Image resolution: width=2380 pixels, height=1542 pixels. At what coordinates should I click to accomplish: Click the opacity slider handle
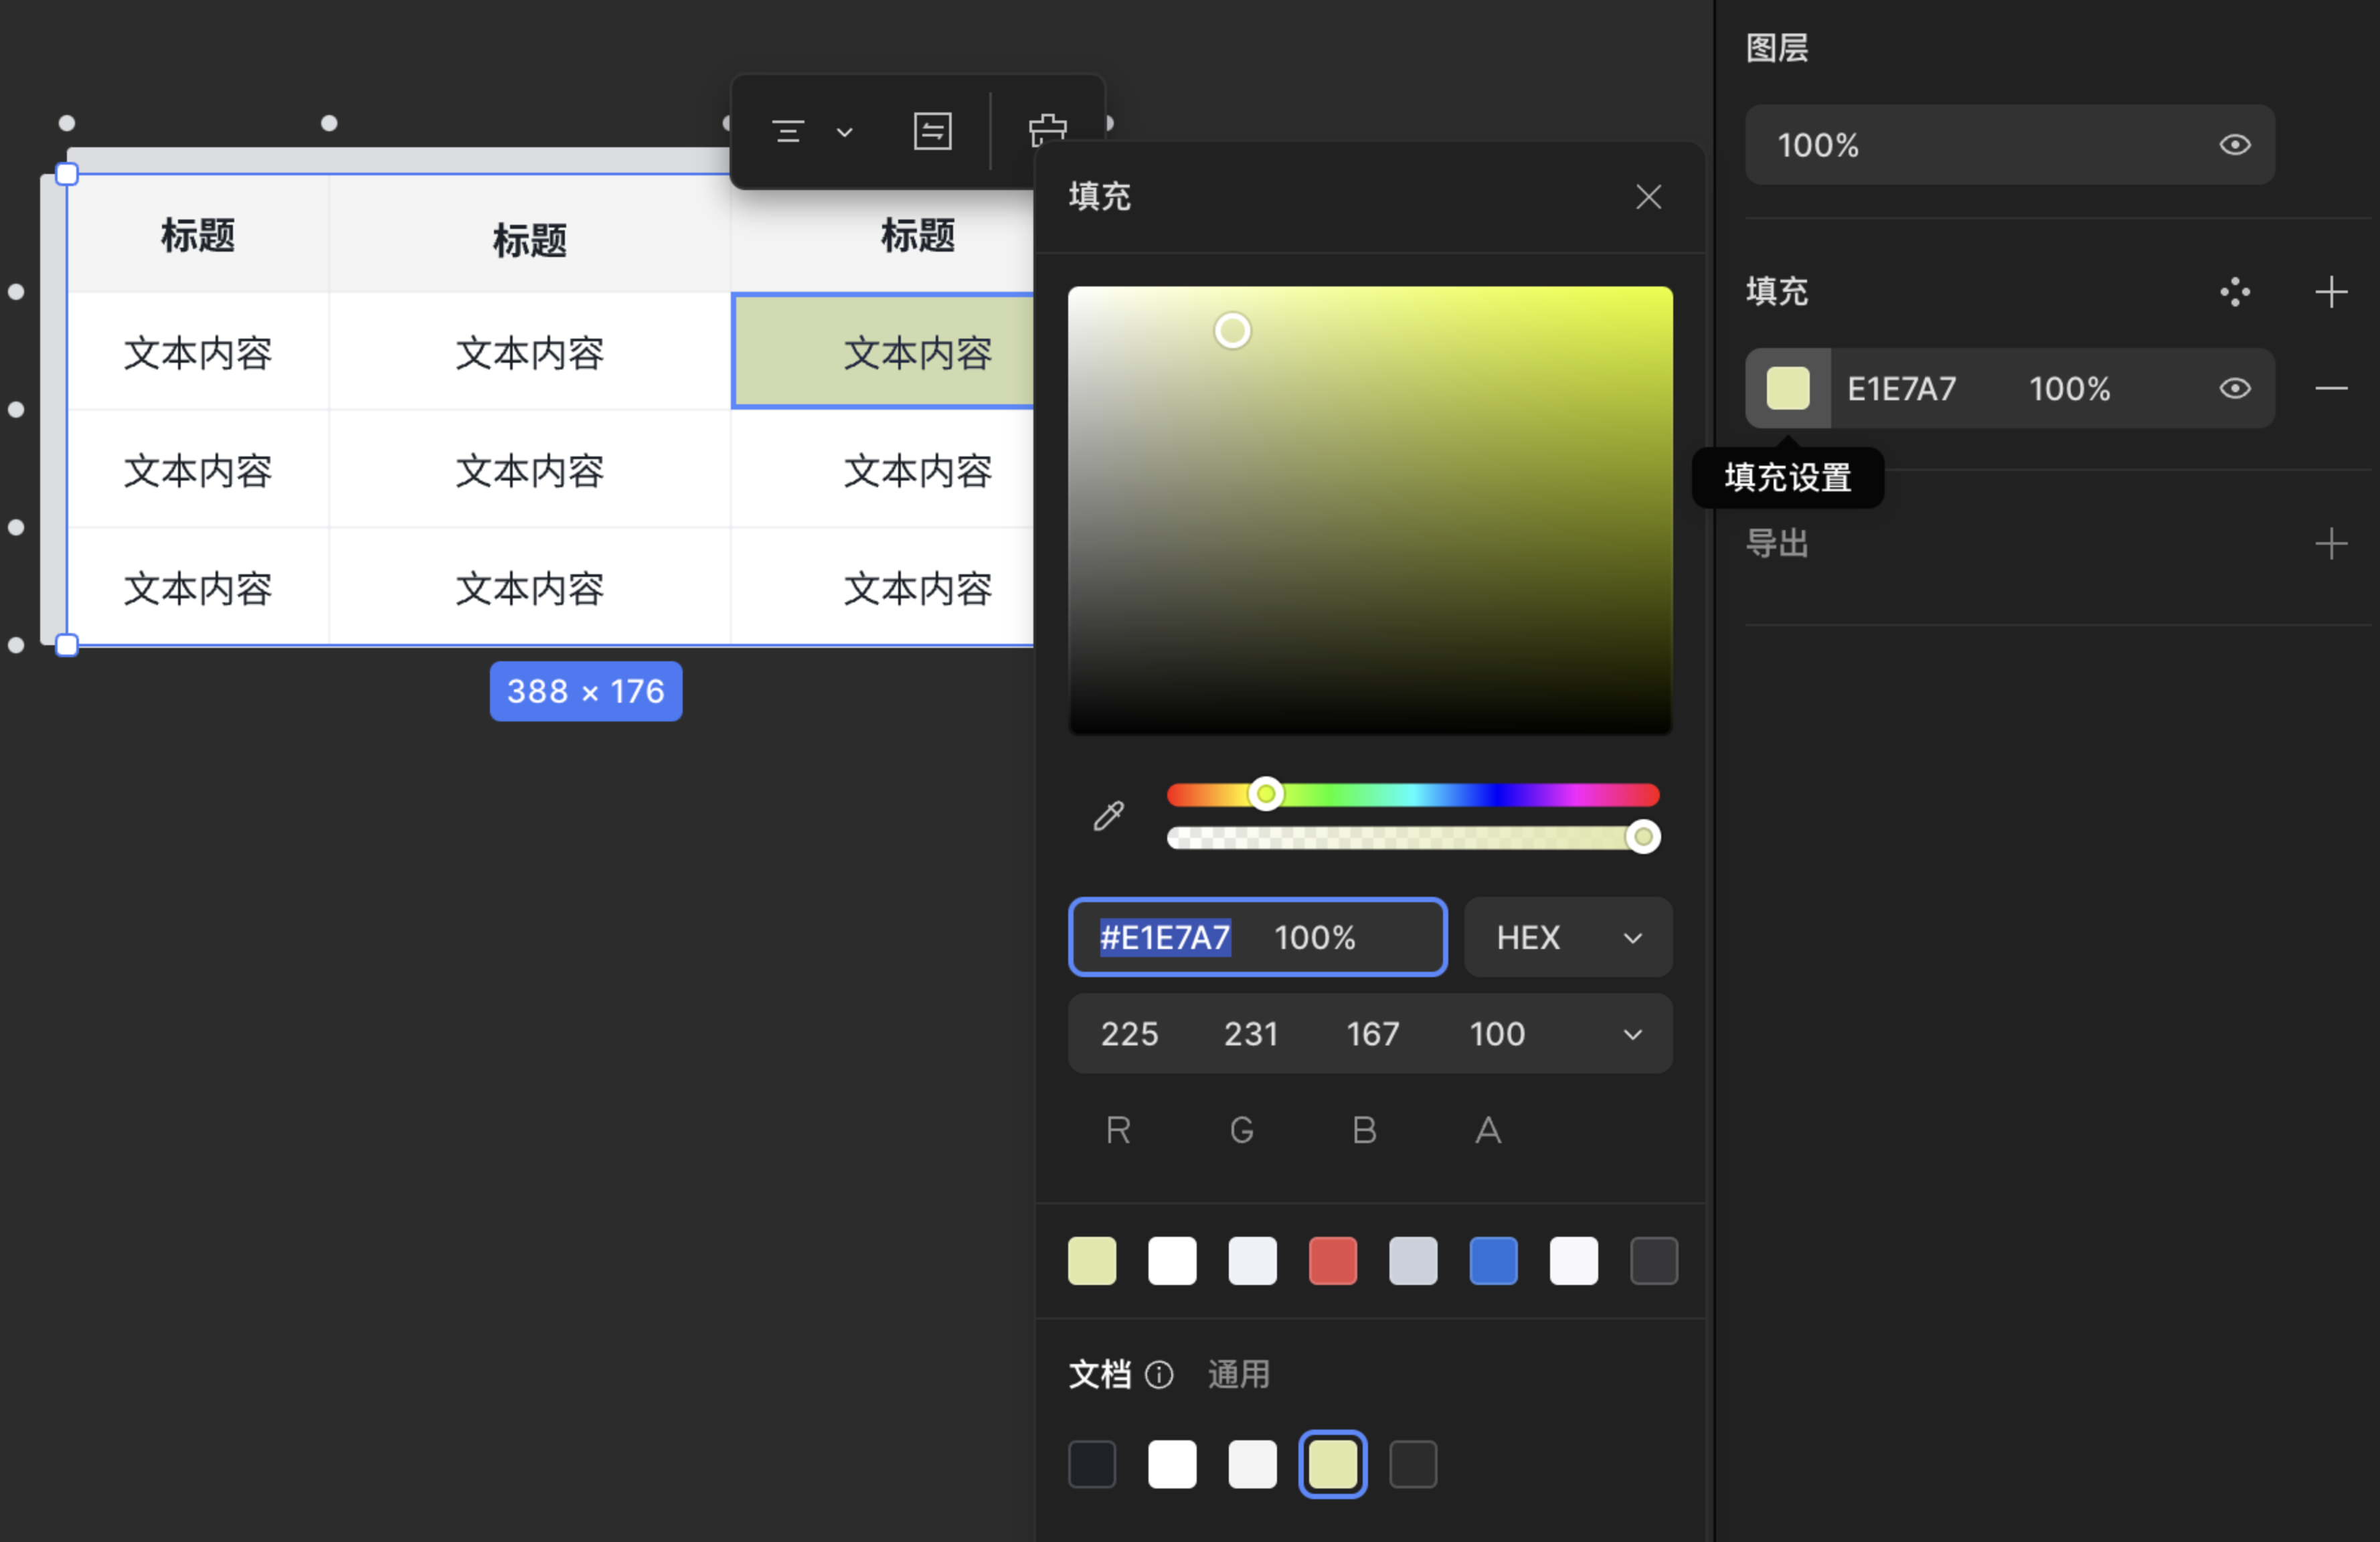[1642, 837]
